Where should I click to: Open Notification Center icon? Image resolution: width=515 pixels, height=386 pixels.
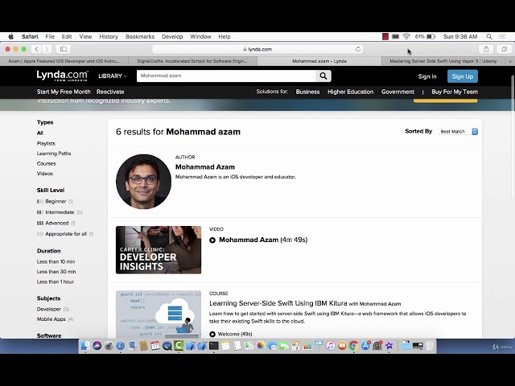click(502, 36)
